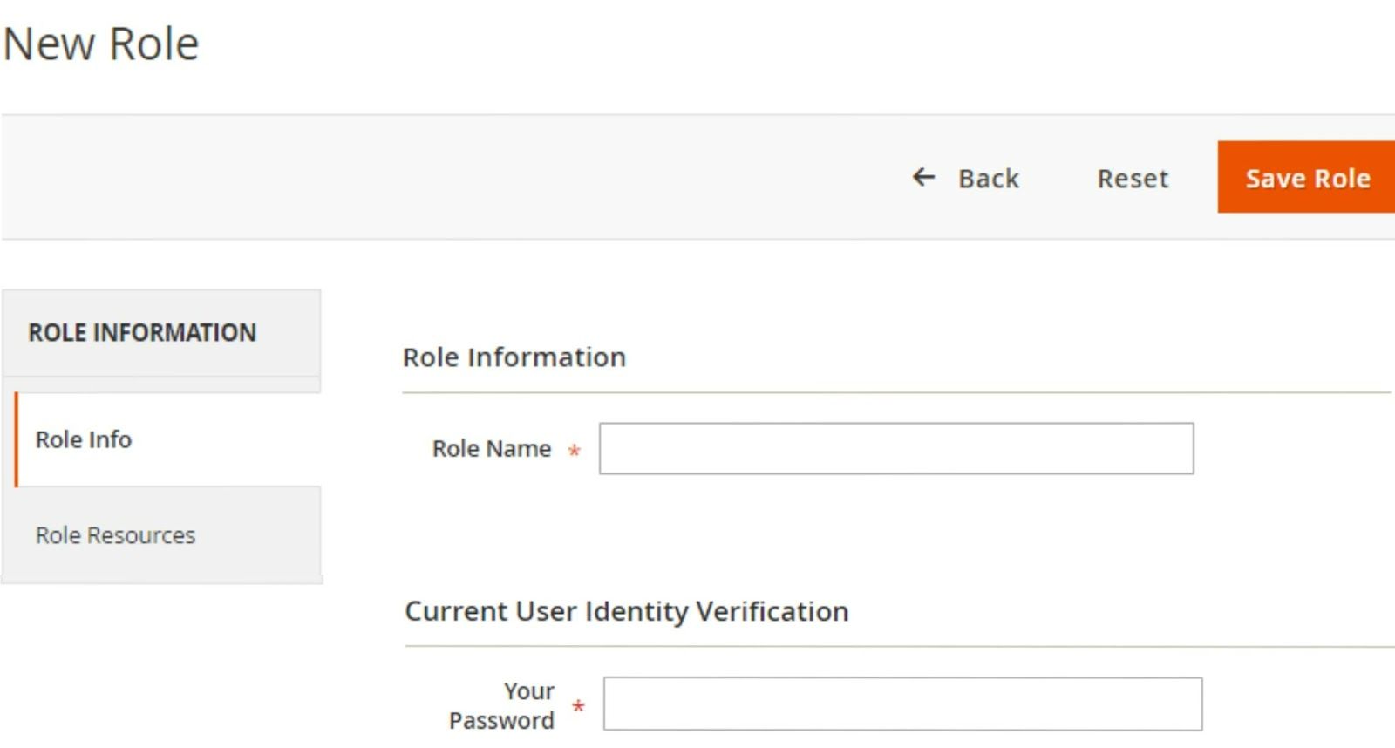Click the ROLE INFORMATION sidebar header

click(141, 333)
